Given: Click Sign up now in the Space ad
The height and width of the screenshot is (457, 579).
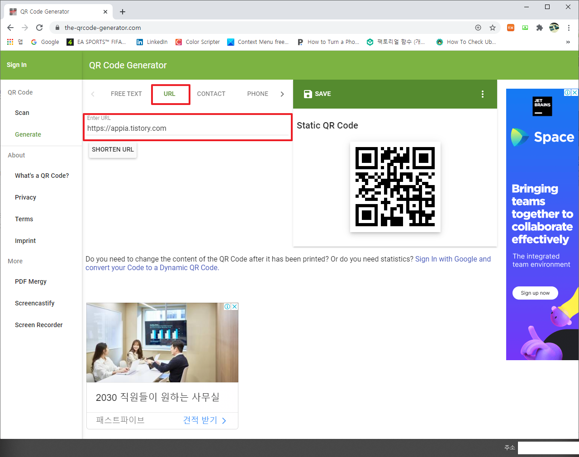Looking at the screenshot, I should (x=535, y=293).
